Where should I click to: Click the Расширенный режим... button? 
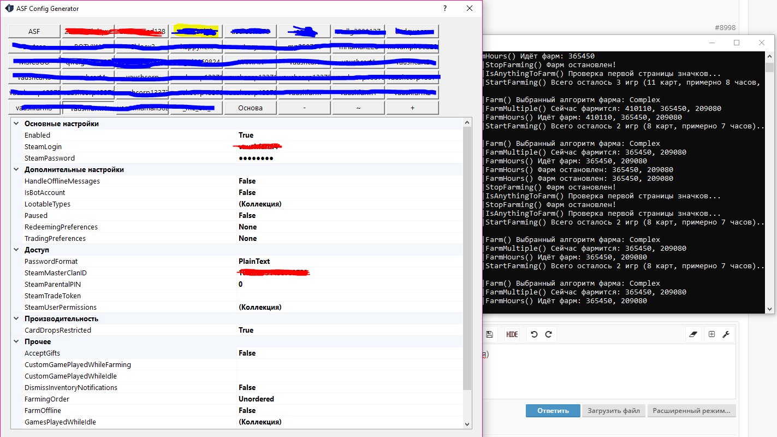(x=691, y=411)
